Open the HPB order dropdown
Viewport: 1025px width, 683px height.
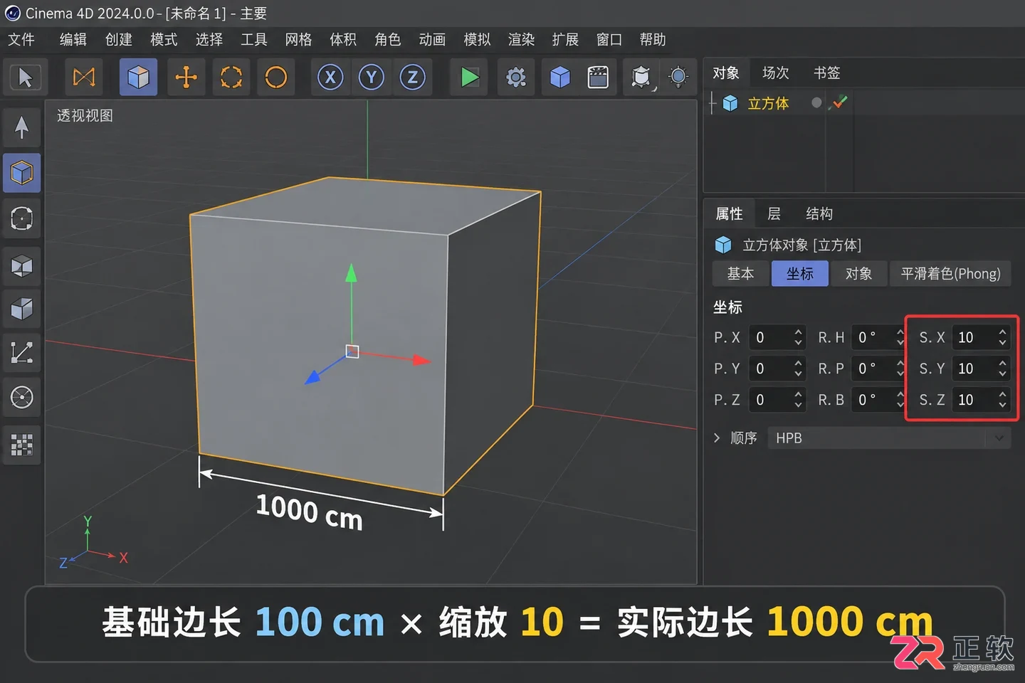(x=889, y=438)
